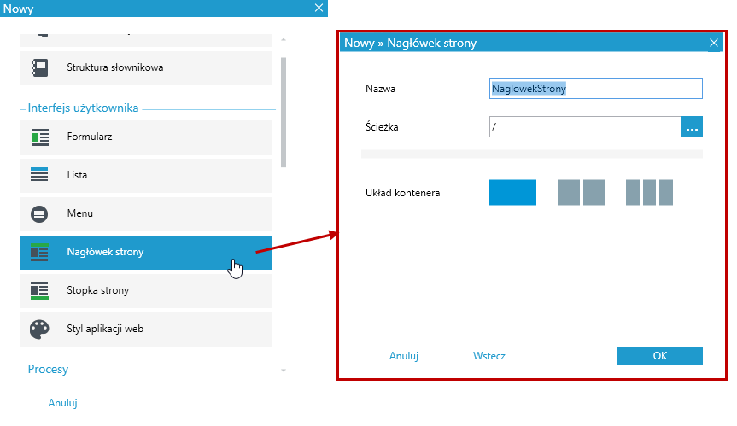
Task: Click Wstecz to go back
Action: [488, 356]
